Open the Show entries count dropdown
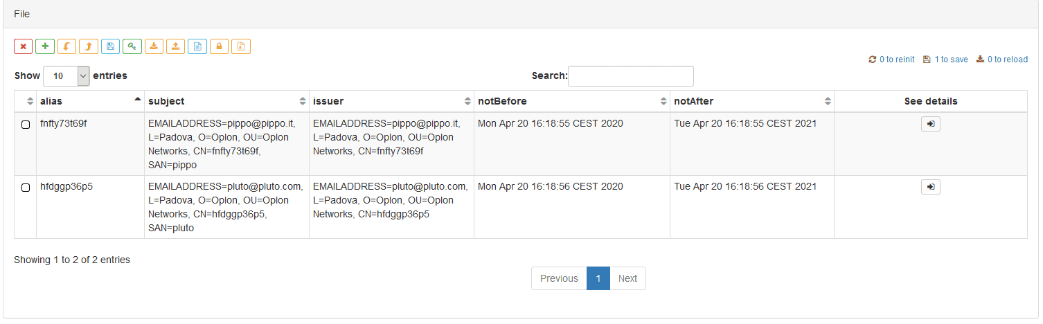Viewport: 1043px width, 324px height. (66, 75)
